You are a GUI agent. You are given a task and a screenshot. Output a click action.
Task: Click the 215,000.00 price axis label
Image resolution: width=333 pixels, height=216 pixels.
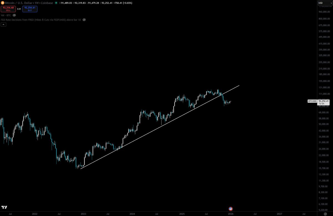click(x=324, y=69)
